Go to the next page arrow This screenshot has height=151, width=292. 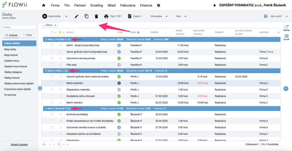point(64,144)
